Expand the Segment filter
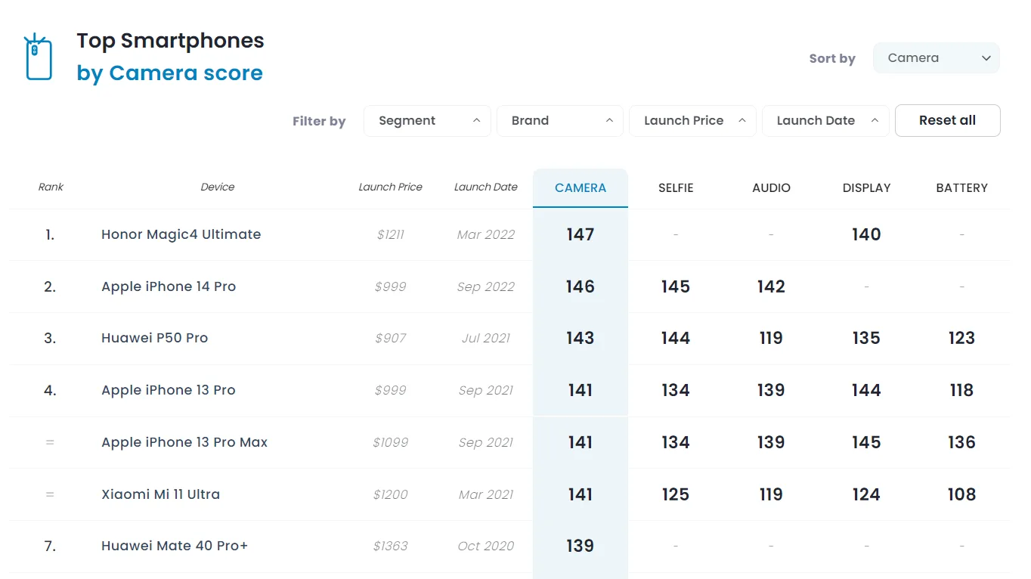 click(427, 121)
